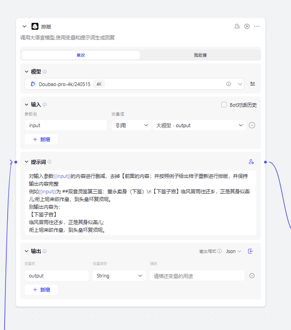This screenshot has height=330, width=291.
Task: Collapse the 输入 section
Action: [27, 105]
